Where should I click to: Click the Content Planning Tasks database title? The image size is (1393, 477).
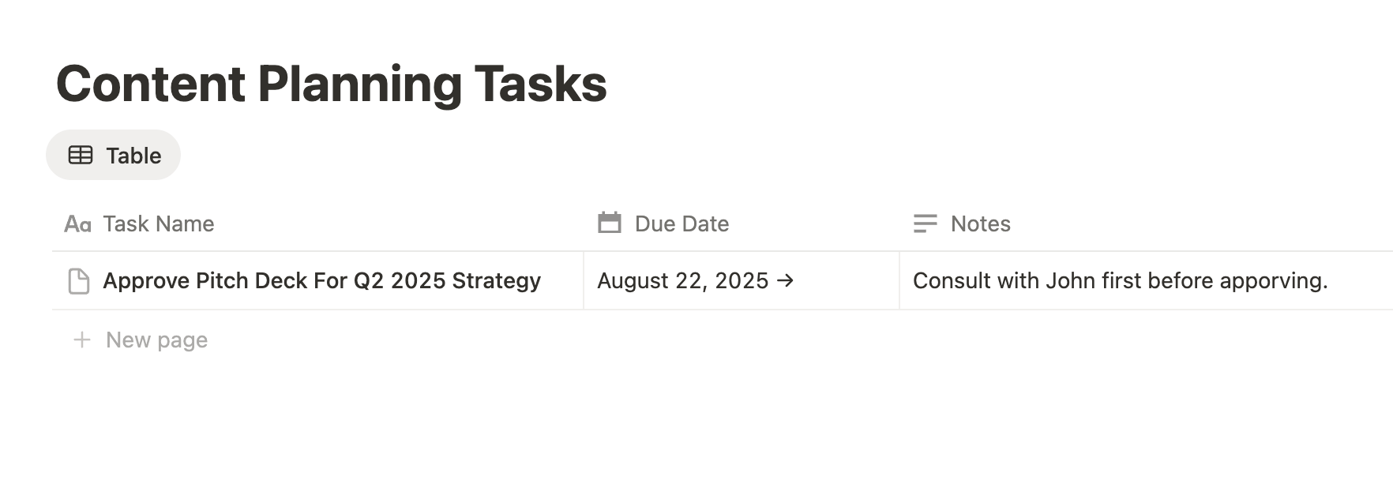pyautogui.click(x=331, y=84)
